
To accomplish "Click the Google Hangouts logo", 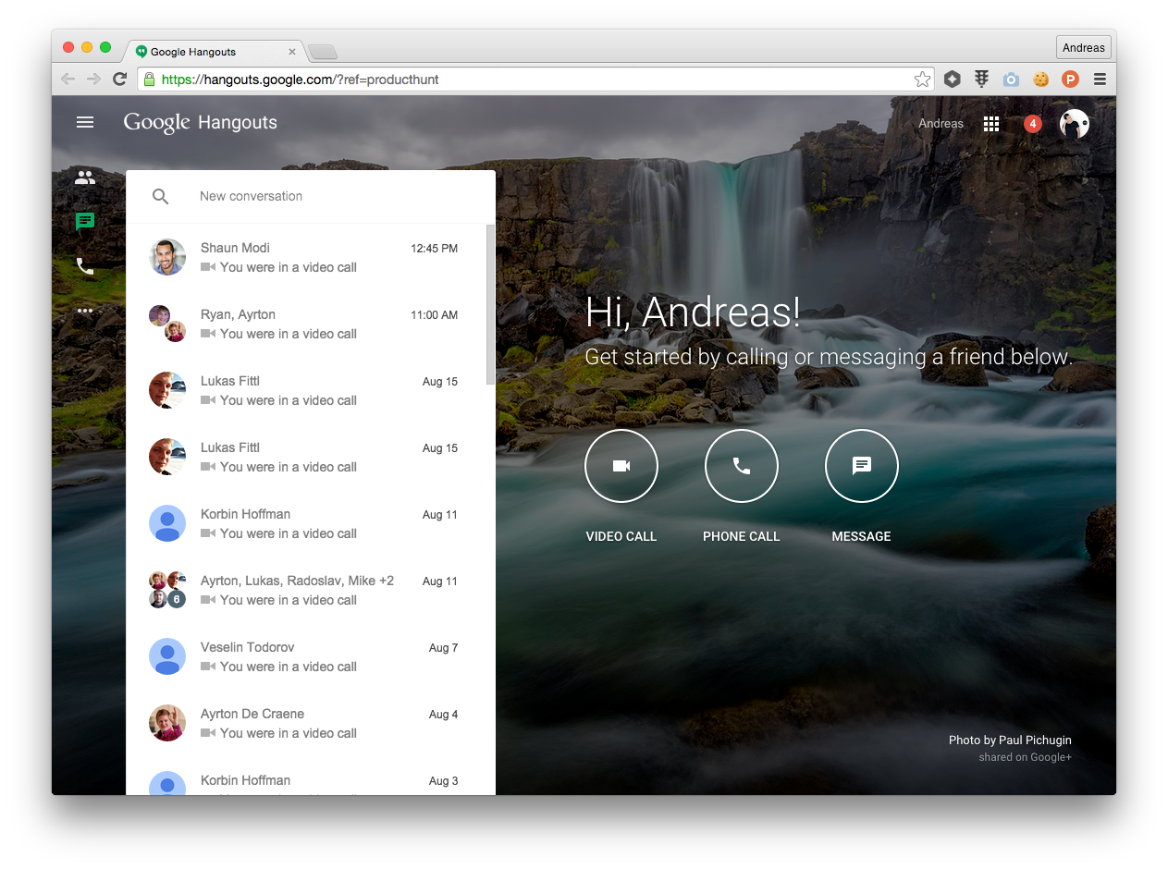I will 201,123.
